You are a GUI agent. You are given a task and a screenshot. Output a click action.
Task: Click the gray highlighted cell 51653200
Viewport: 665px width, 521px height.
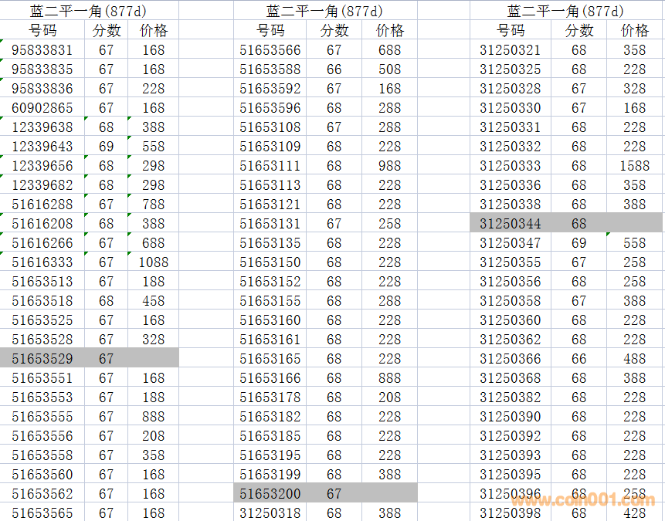[270, 494]
